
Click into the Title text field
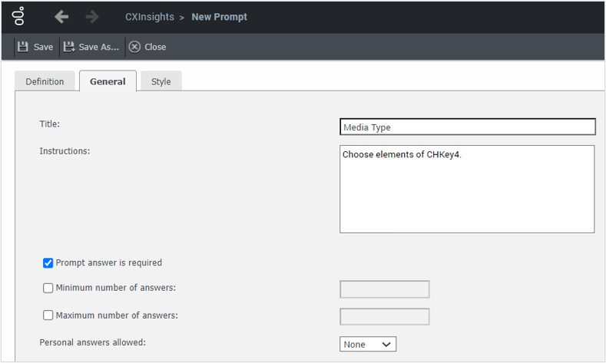[467, 127]
